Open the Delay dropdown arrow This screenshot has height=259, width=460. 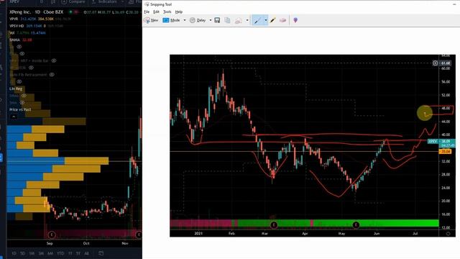coord(211,20)
